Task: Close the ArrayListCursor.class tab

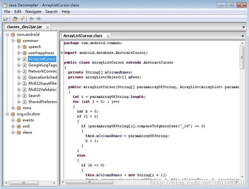Action: (108, 36)
